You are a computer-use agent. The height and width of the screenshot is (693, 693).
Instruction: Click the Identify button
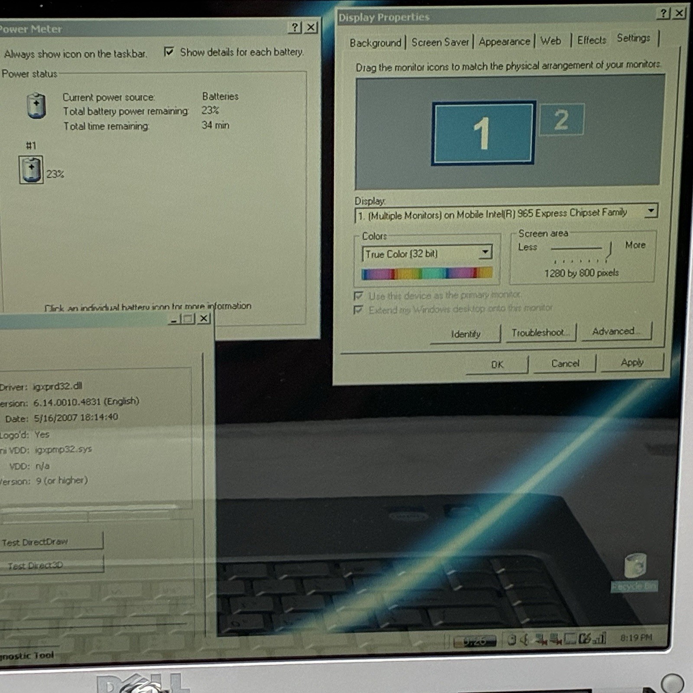click(466, 334)
